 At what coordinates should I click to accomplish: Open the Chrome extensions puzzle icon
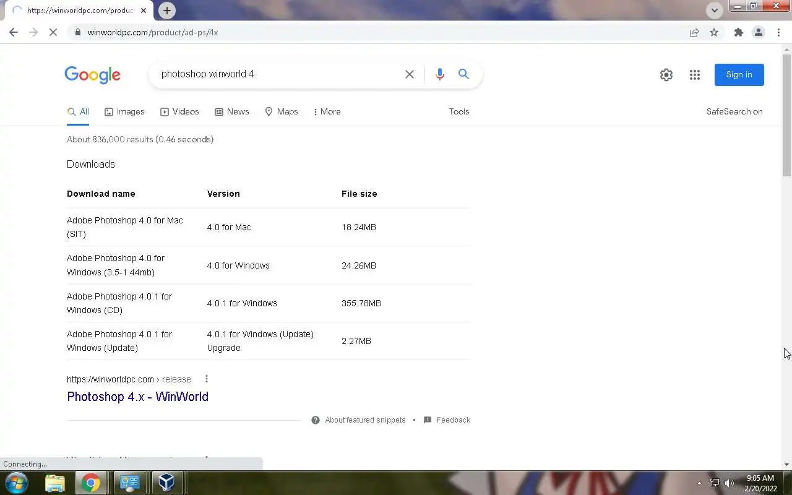point(738,32)
